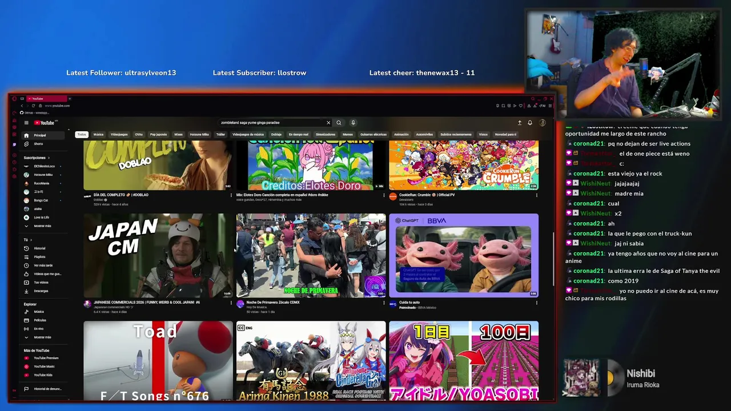Open the Bongo Cat subscription channel
731x411 pixels.
(x=43, y=200)
